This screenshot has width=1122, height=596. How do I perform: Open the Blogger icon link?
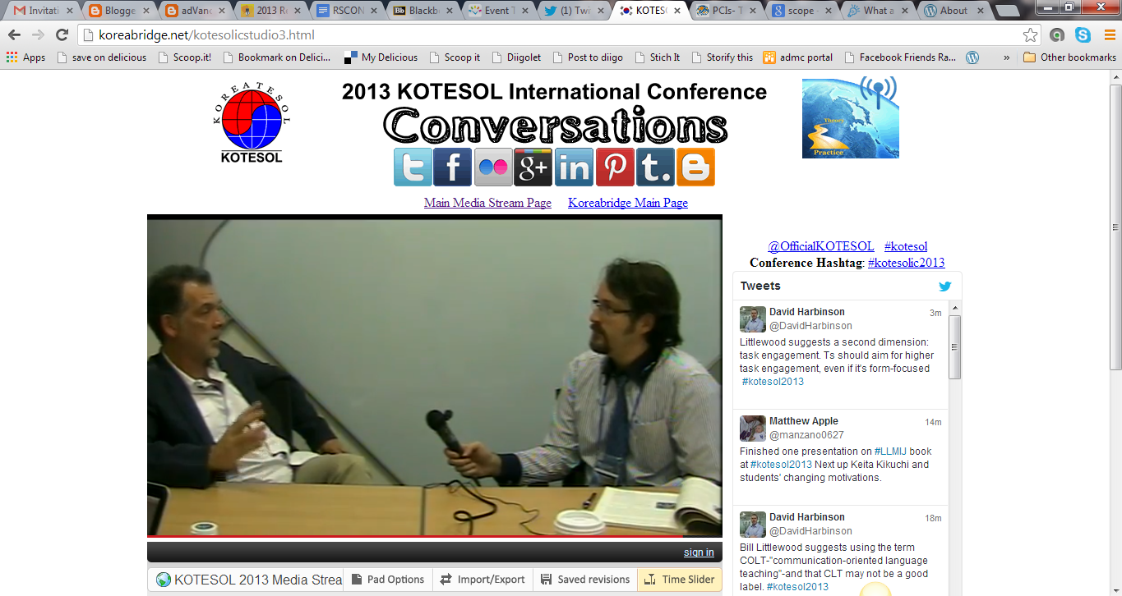click(x=695, y=167)
